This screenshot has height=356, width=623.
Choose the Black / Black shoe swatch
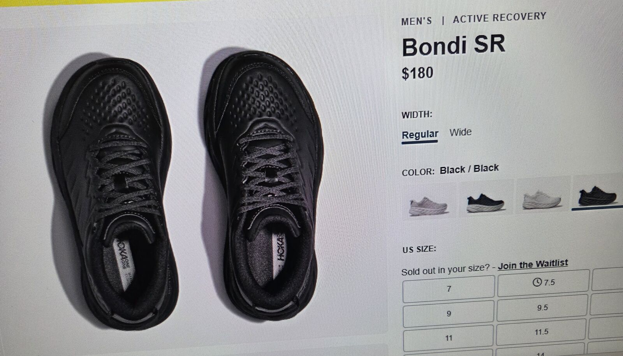point(598,195)
